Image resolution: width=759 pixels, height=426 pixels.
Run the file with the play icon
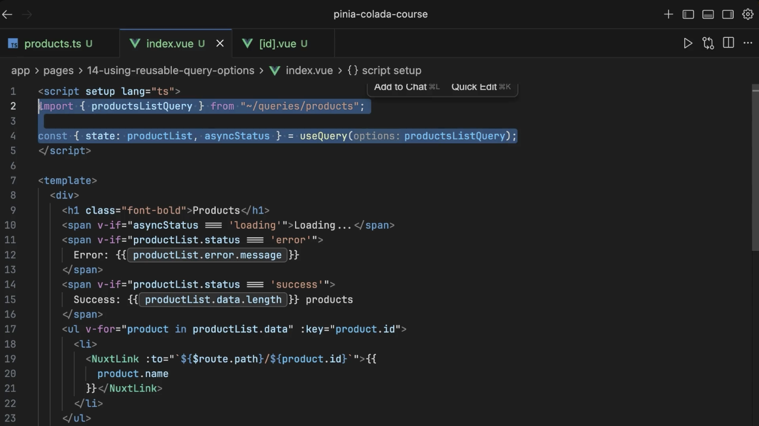688,43
